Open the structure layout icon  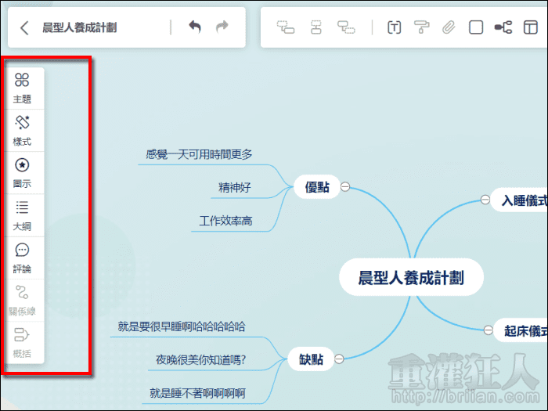[x=503, y=28]
